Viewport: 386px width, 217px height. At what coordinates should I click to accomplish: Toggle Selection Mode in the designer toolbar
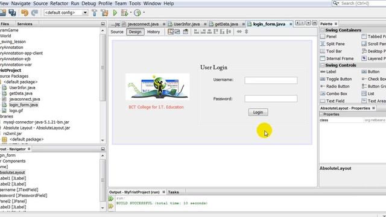(x=171, y=31)
